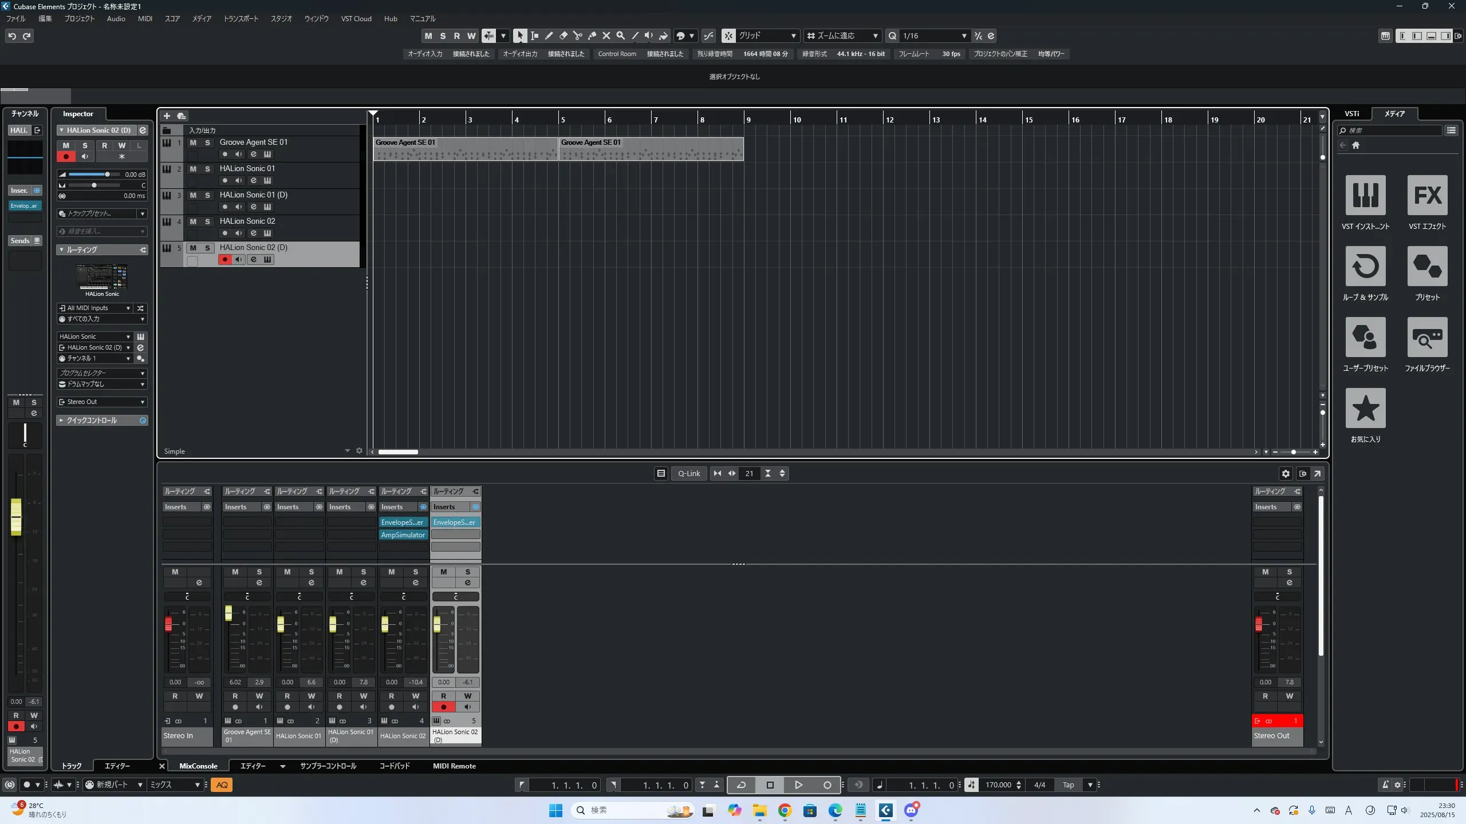This screenshot has height=824, width=1466.
Task: Click the first Groove Agent SE 01 MIDI part
Action: pos(465,149)
